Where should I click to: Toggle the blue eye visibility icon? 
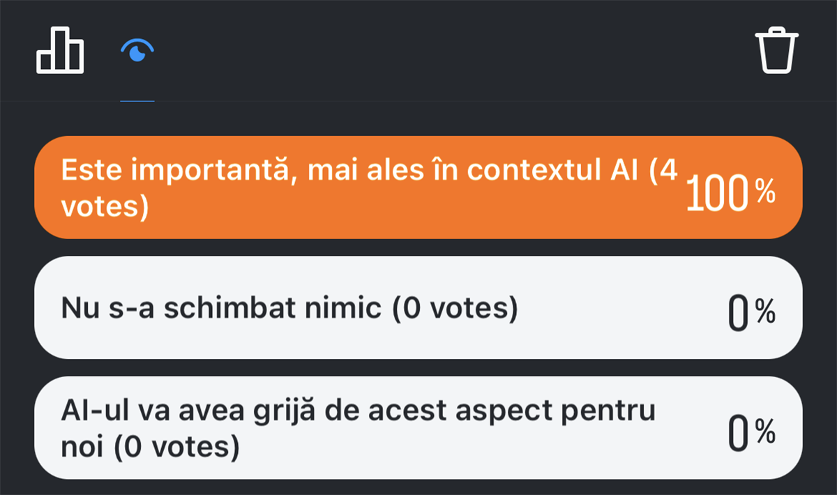137,51
